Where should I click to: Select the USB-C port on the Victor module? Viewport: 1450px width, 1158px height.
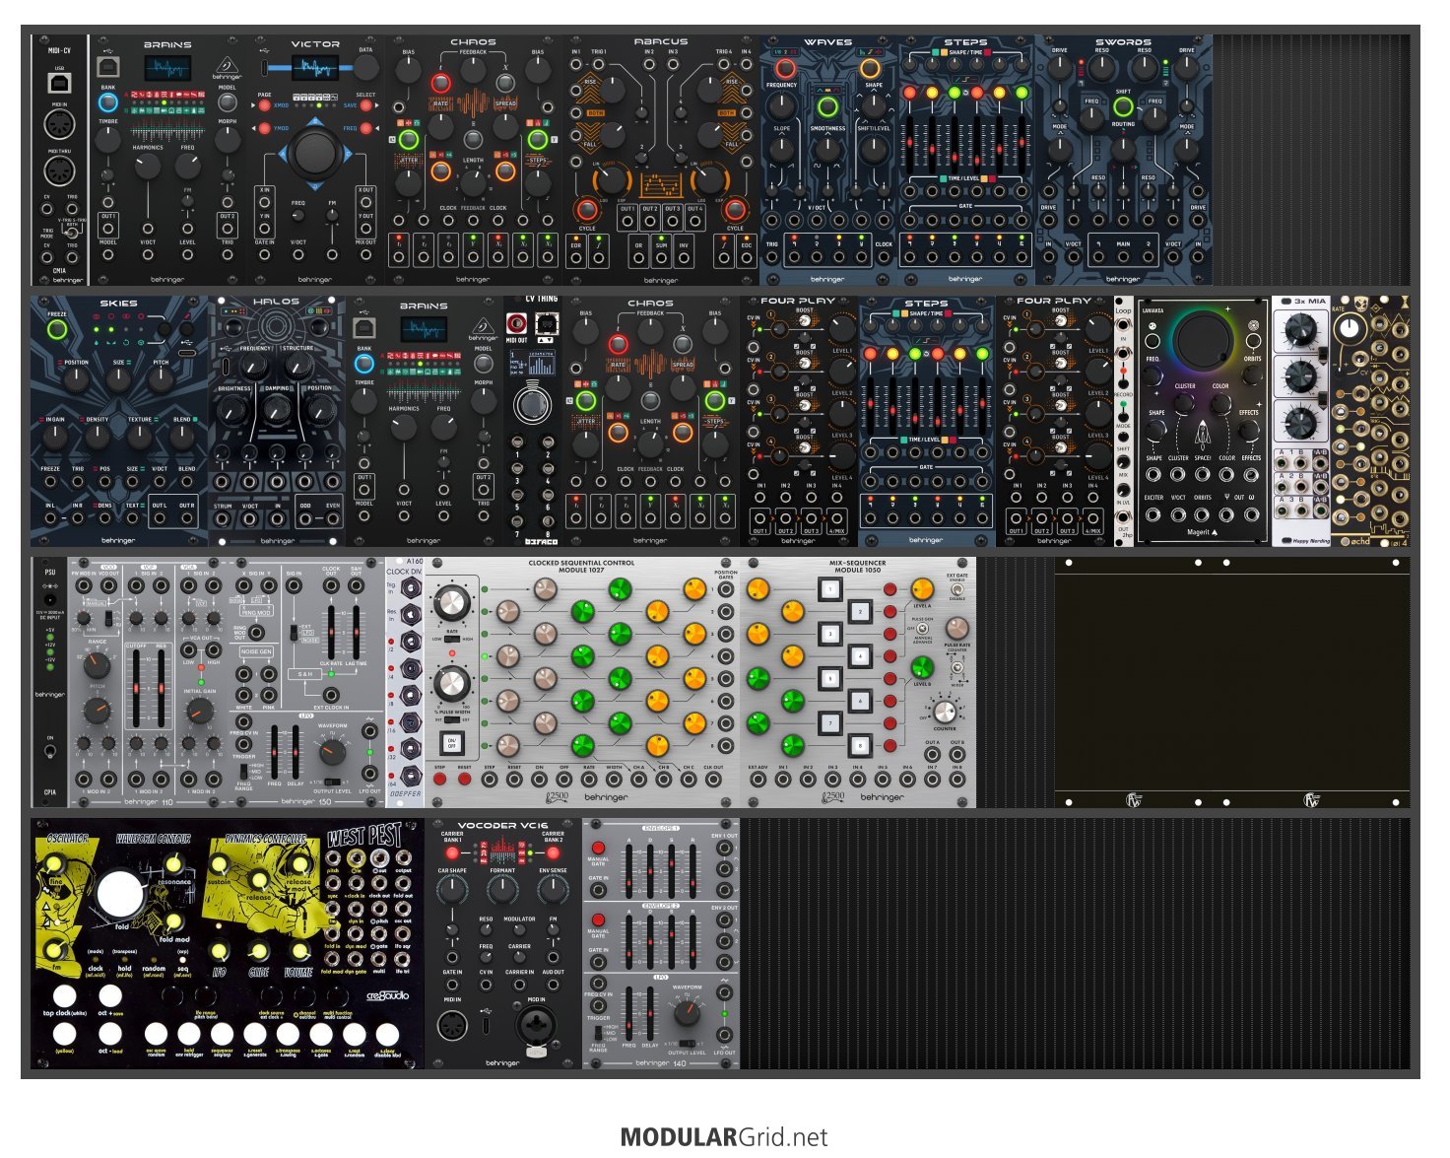click(265, 68)
